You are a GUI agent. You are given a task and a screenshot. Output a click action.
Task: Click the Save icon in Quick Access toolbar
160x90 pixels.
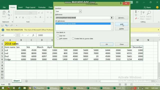coord(2,25)
